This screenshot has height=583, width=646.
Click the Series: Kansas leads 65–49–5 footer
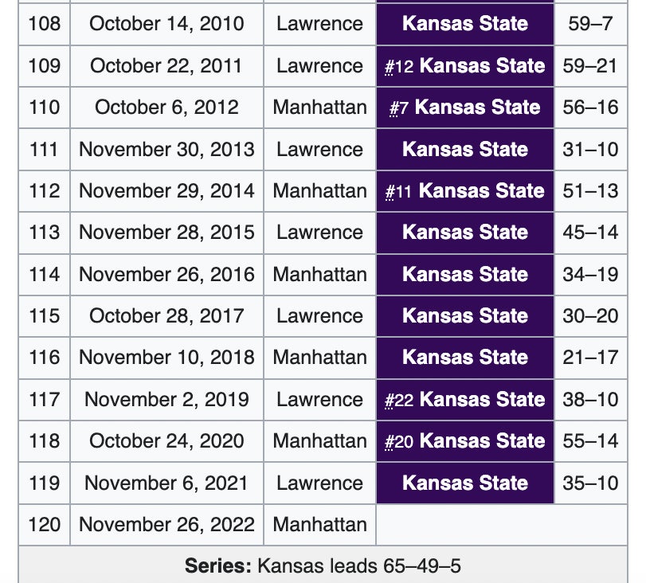323,566
